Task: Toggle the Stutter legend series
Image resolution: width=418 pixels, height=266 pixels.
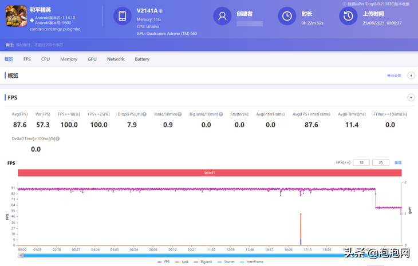Action: tap(226, 262)
